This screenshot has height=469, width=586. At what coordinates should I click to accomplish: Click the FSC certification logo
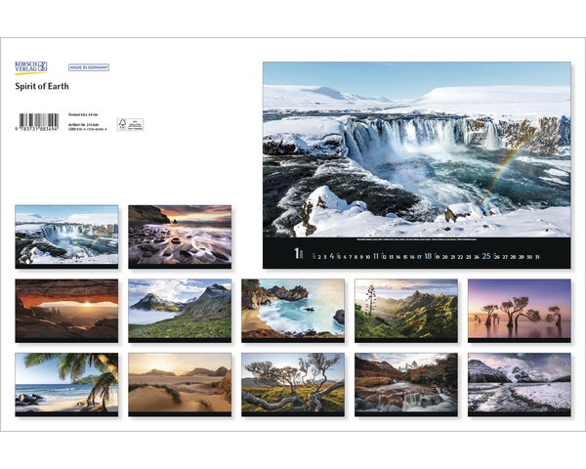tap(129, 124)
